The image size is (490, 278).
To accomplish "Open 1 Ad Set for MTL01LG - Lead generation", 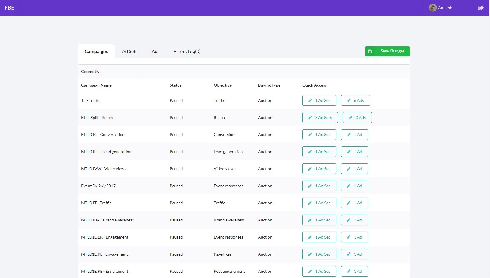I will pyautogui.click(x=319, y=152).
